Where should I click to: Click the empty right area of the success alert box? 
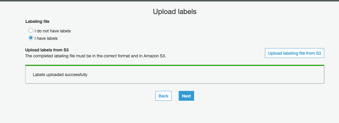[237, 75]
